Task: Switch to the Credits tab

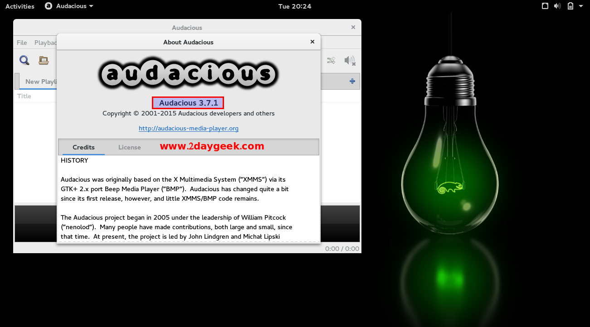Action: click(83, 147)
